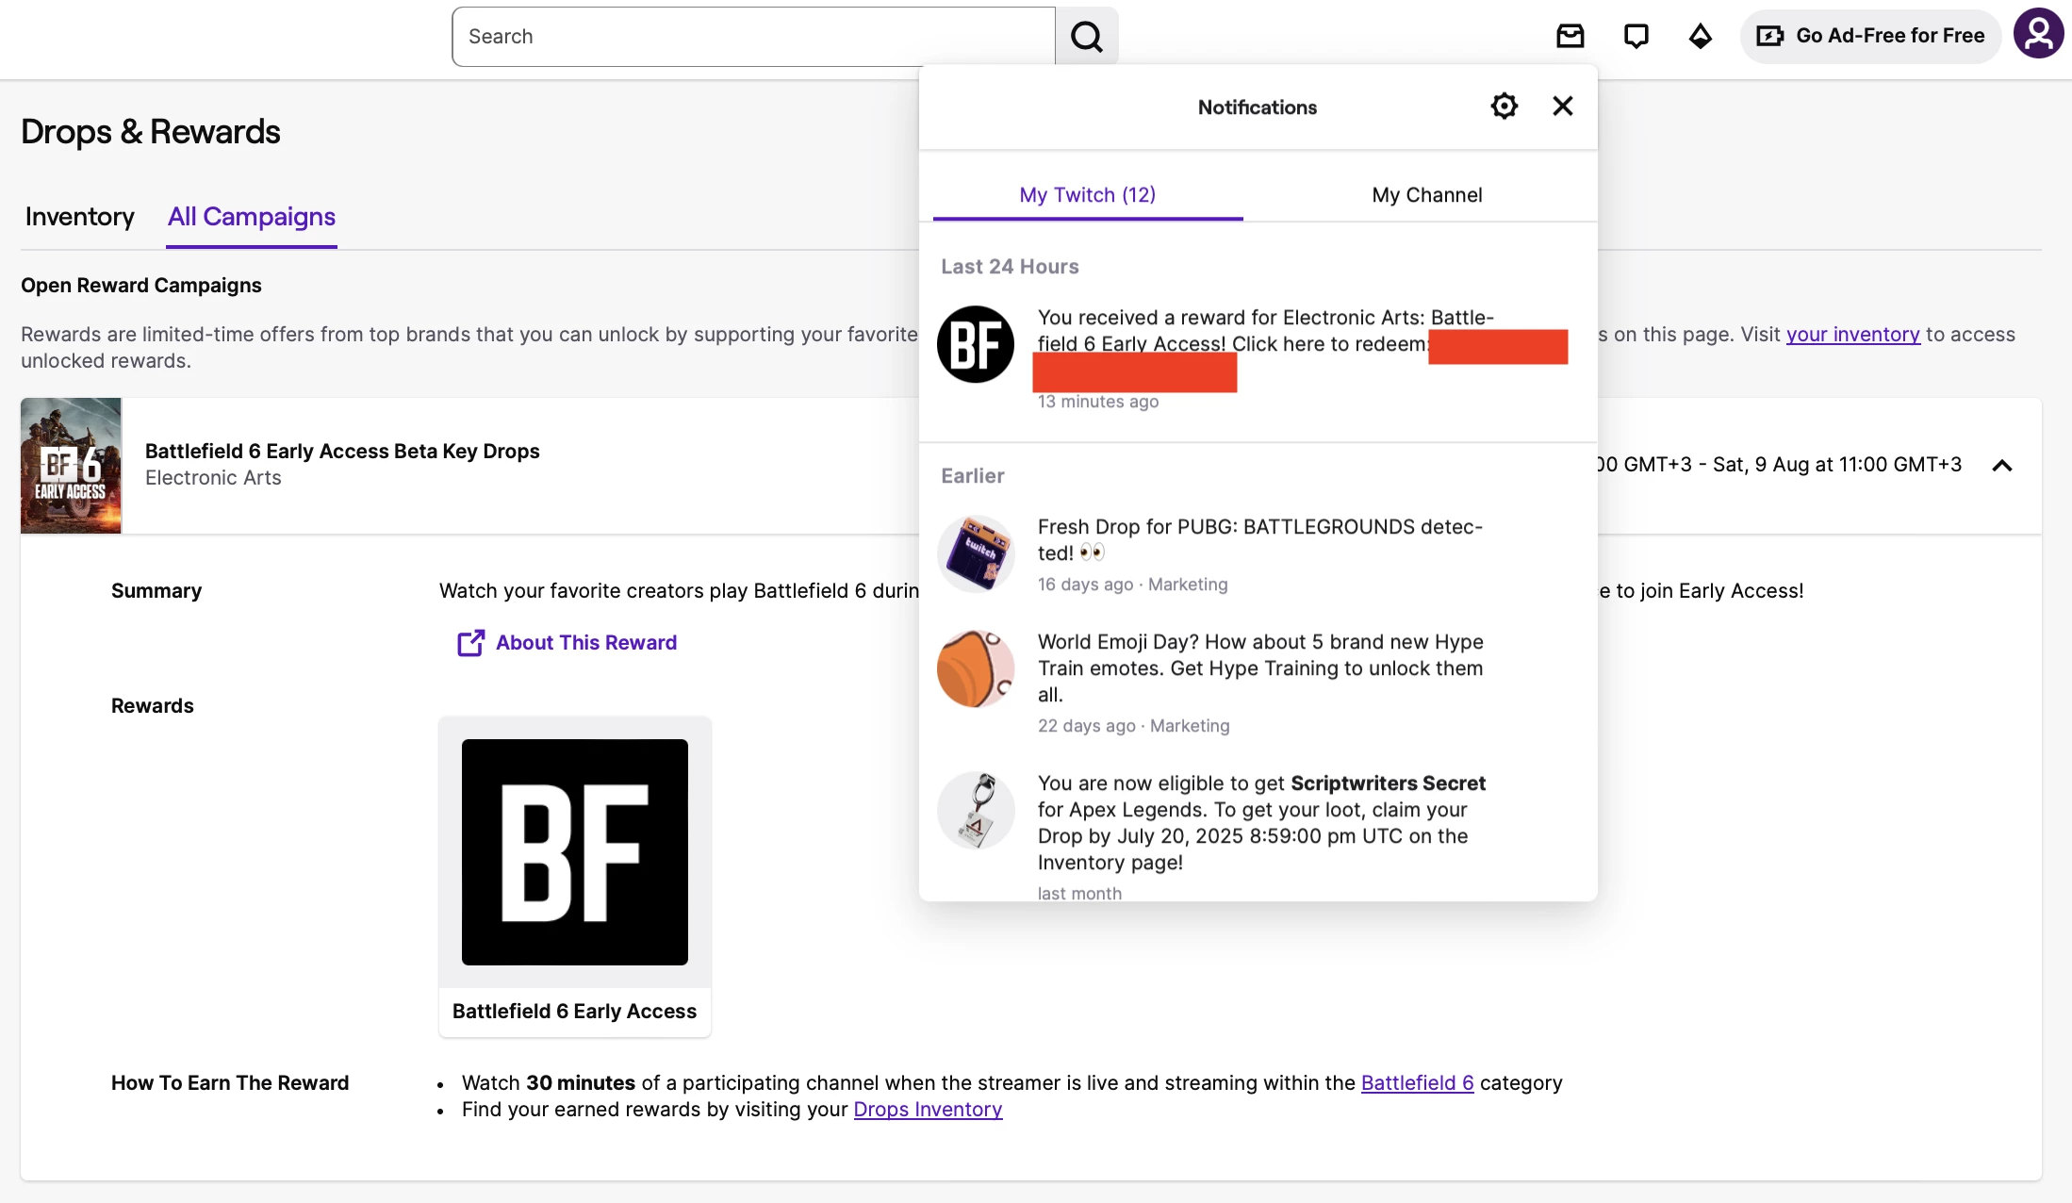Open the Bits diamond icon
Screen dimensions: 2072x1203
[x=1700, y=36]
